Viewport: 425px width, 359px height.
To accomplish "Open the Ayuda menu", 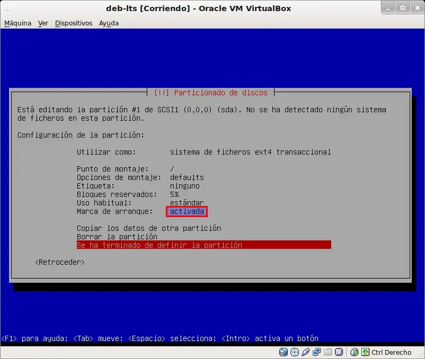I will [x=109, y=23].
